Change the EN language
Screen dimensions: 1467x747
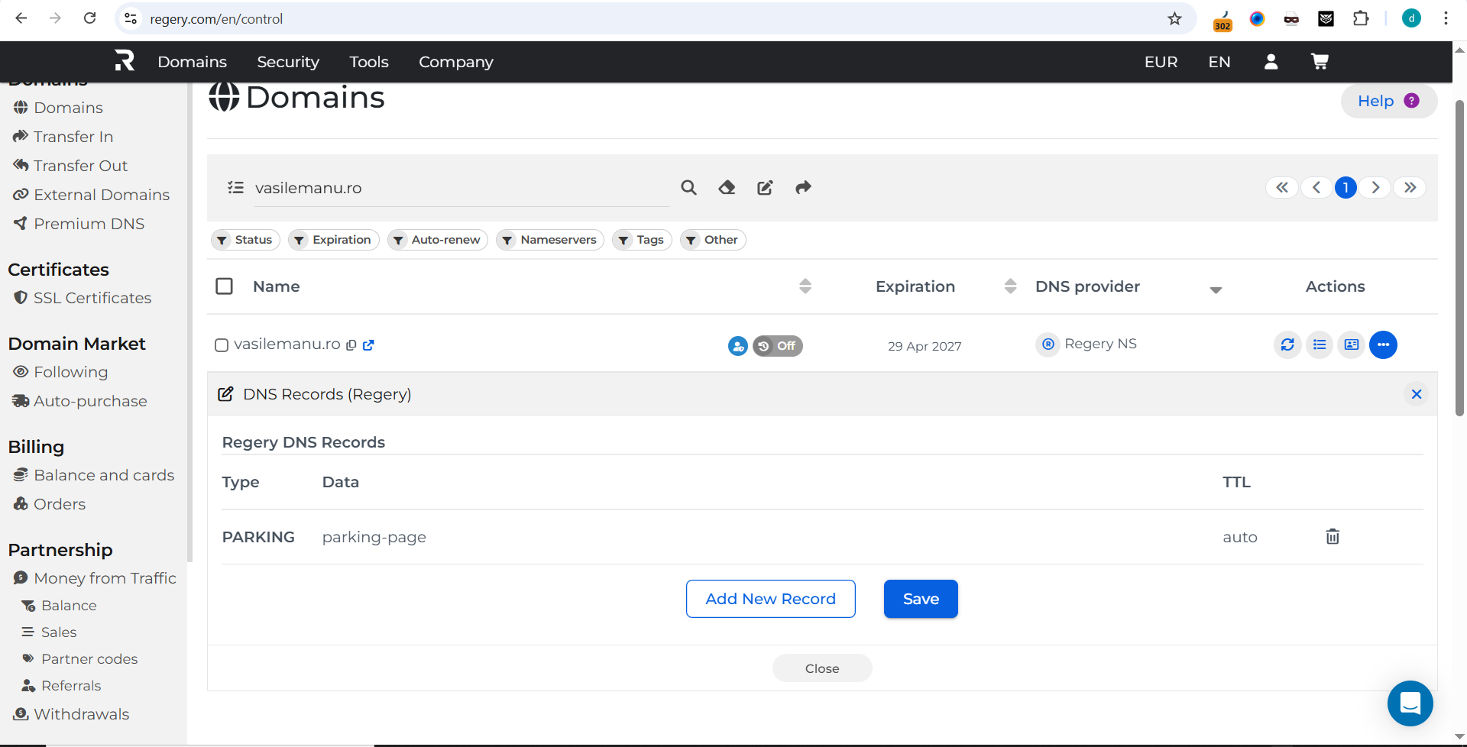1219,62
